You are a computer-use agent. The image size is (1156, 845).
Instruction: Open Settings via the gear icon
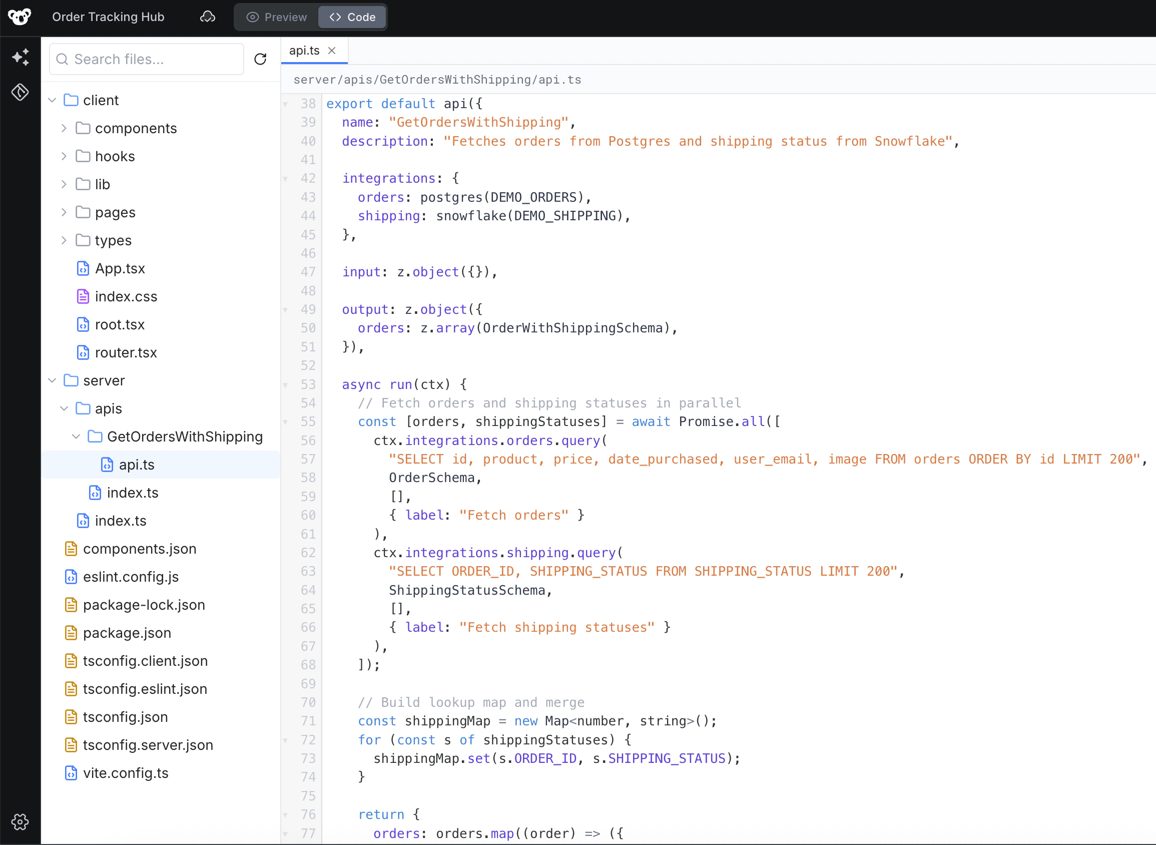tap(20, 822)
